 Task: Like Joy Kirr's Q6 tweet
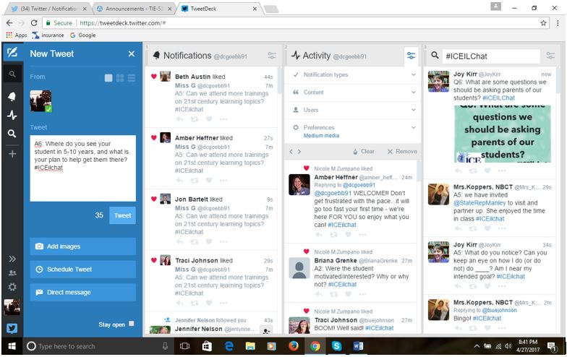pyautogui.click(x=487, y=171)
